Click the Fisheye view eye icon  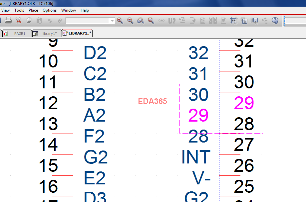(161, 21)
